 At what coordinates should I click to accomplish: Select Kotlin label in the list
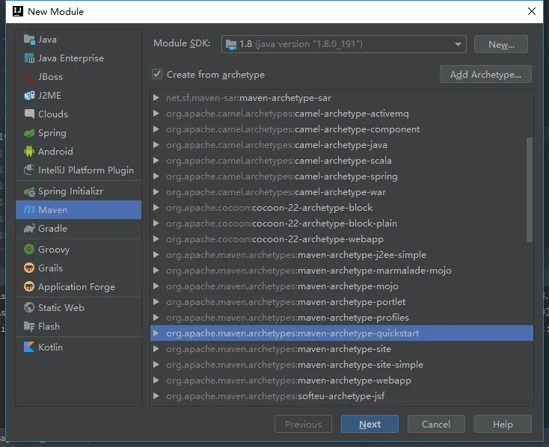click(x=50, y=348)
